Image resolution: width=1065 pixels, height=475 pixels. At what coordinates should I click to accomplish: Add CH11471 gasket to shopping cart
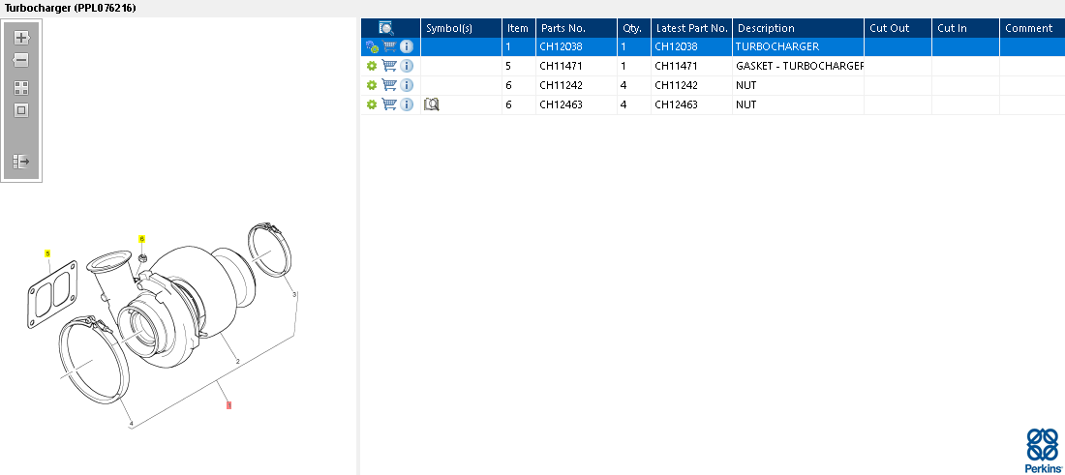[x=389, y=66]
